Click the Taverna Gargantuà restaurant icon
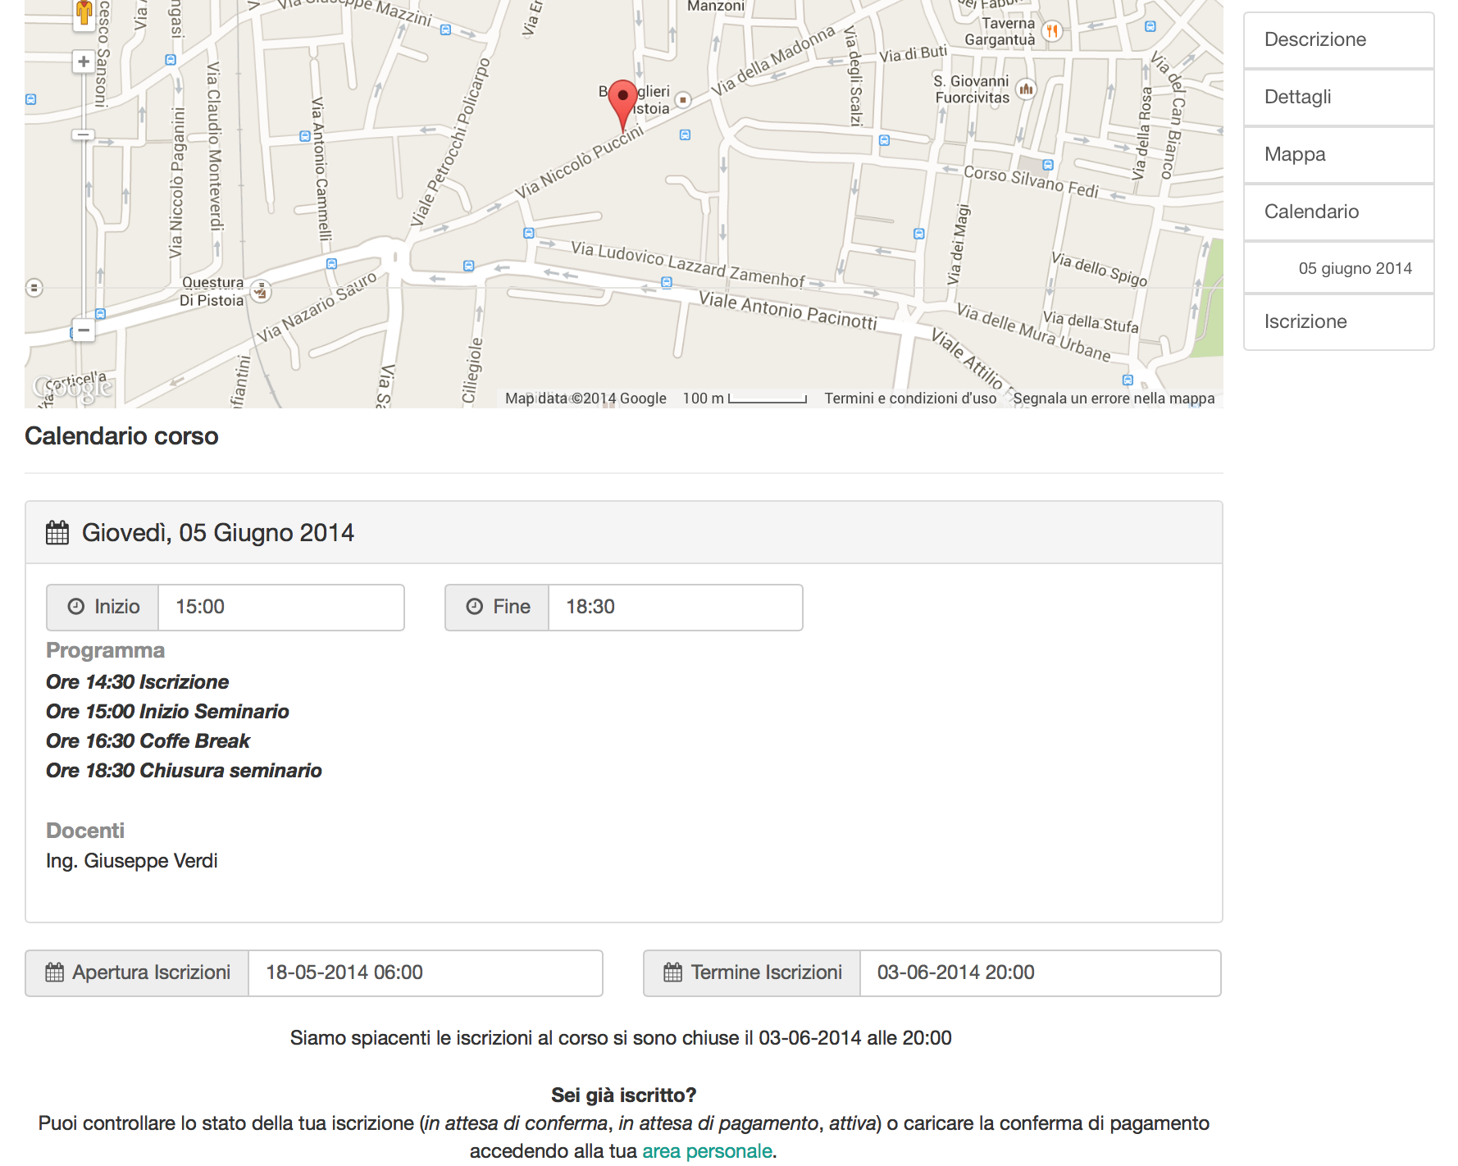 (1053, 31)
